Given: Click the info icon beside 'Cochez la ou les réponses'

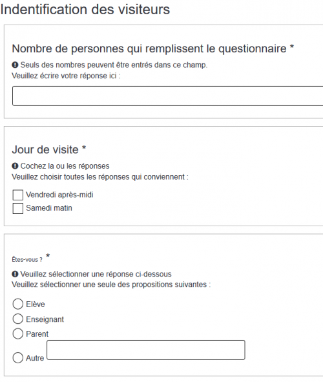Looking at the screenshot, I should pyautogui.click(x=15, y=166).
